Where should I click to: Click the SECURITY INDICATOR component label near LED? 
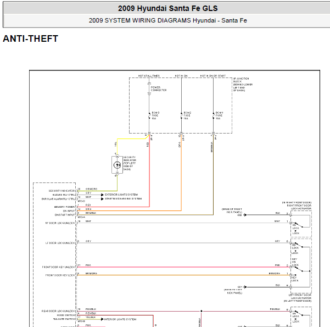click(130, 163)
